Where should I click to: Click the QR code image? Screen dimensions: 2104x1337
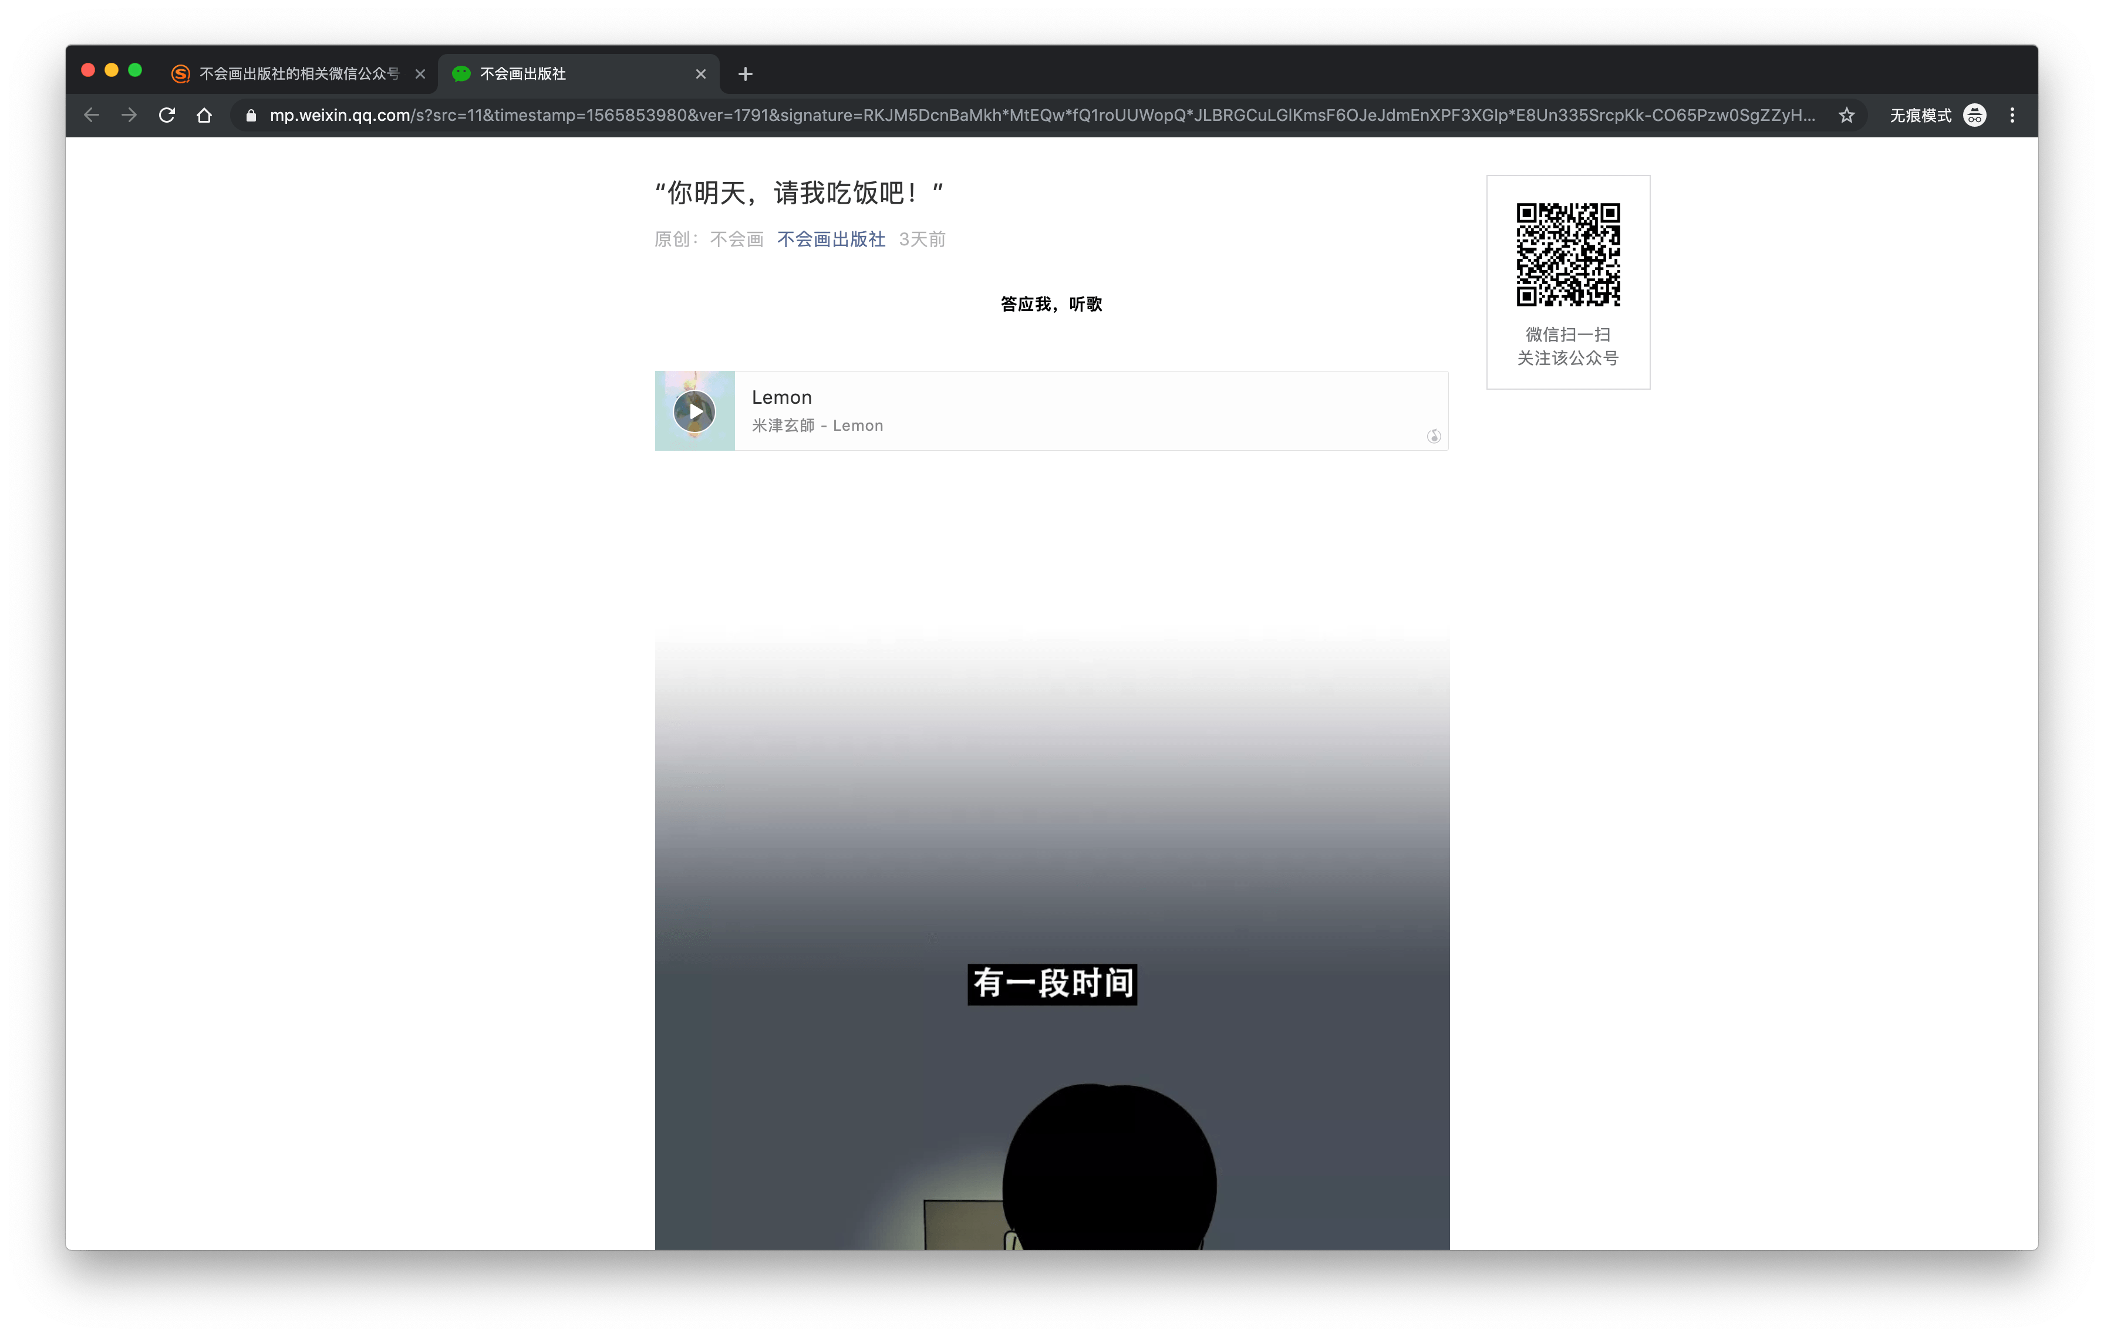point(1567,255)
